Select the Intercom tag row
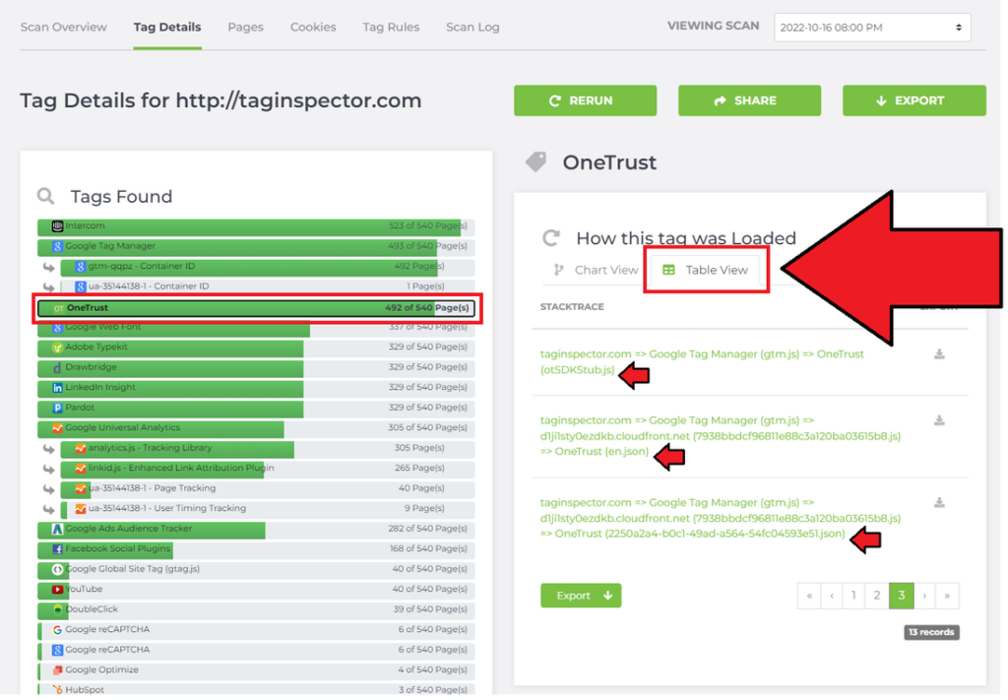The image size is (1008, 700). 256,226
